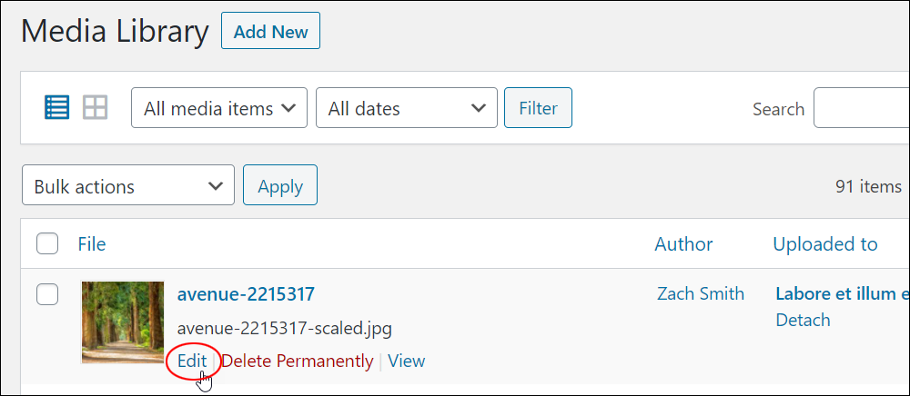Open the Bulk actions dropdown
910x396 pixels.
(x=128, y=185)
